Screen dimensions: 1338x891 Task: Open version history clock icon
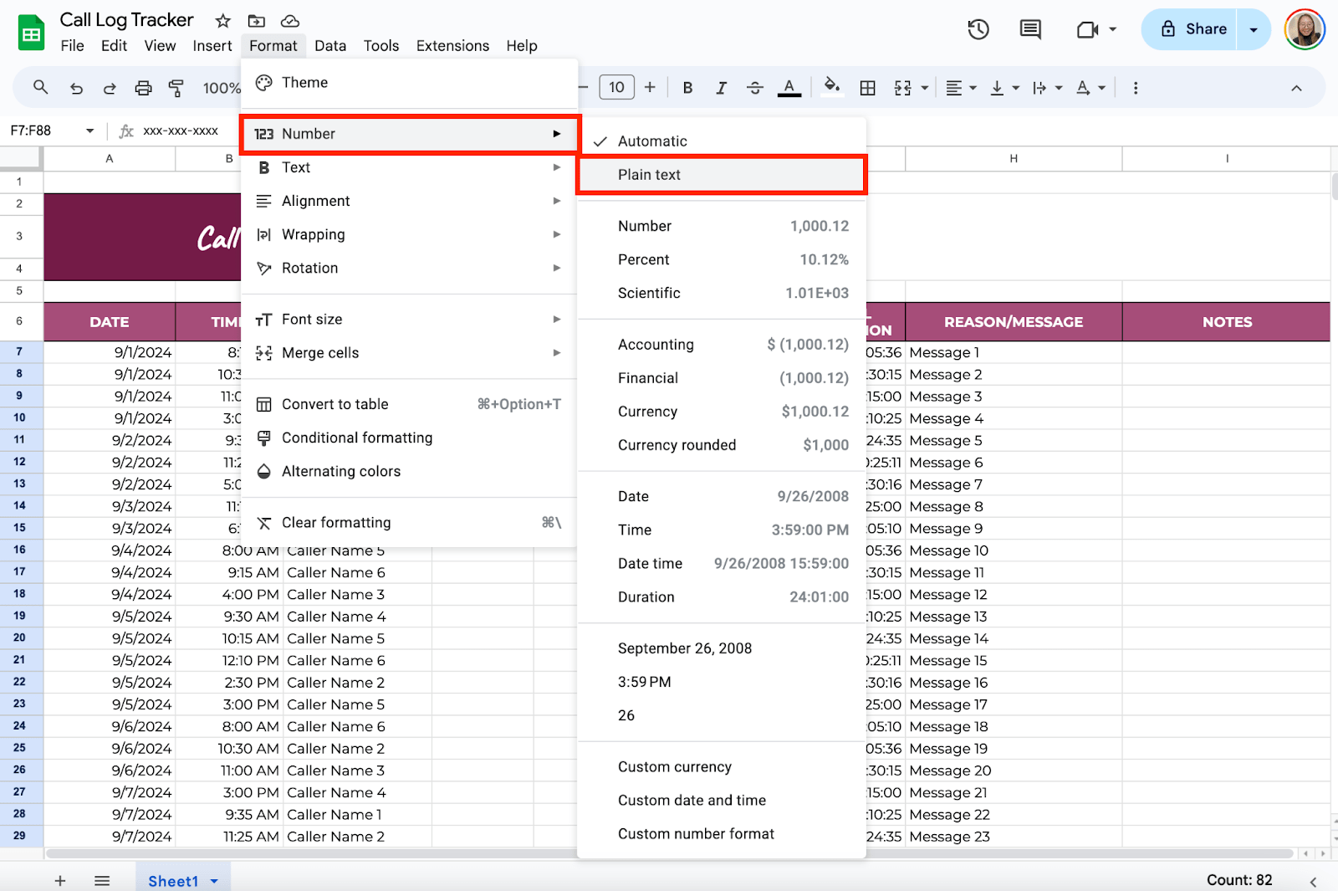[x=978, y=29]
